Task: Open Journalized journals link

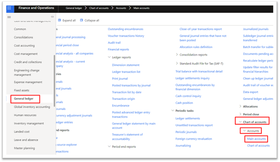Action: [x=256, y=29]
